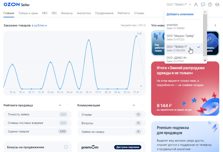Select ООО "ТЕХНО-Т" in company list

coord(184,48)
